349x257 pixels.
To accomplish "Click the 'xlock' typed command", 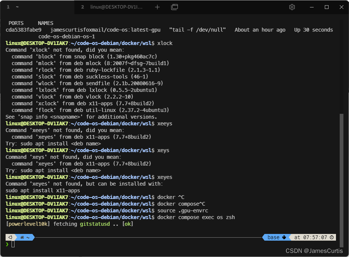I will (165, 43).
